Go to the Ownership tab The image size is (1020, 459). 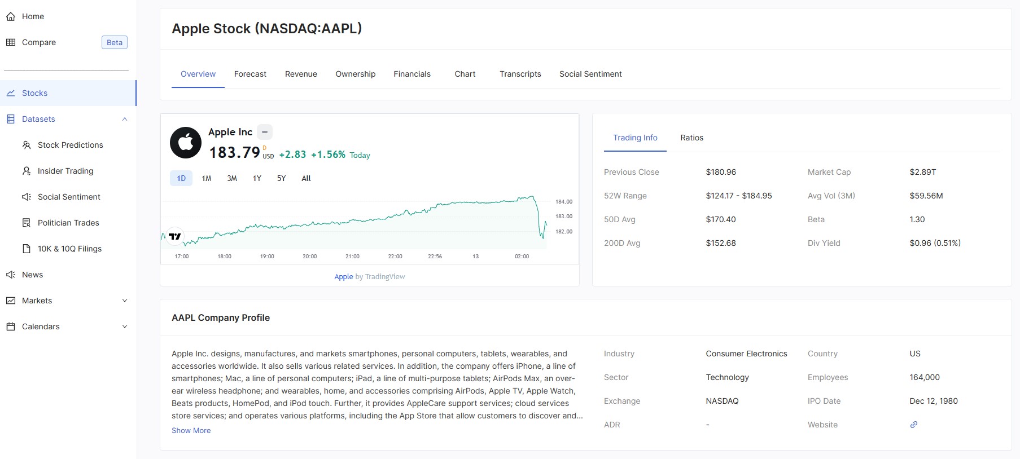(x=356, y=74)
